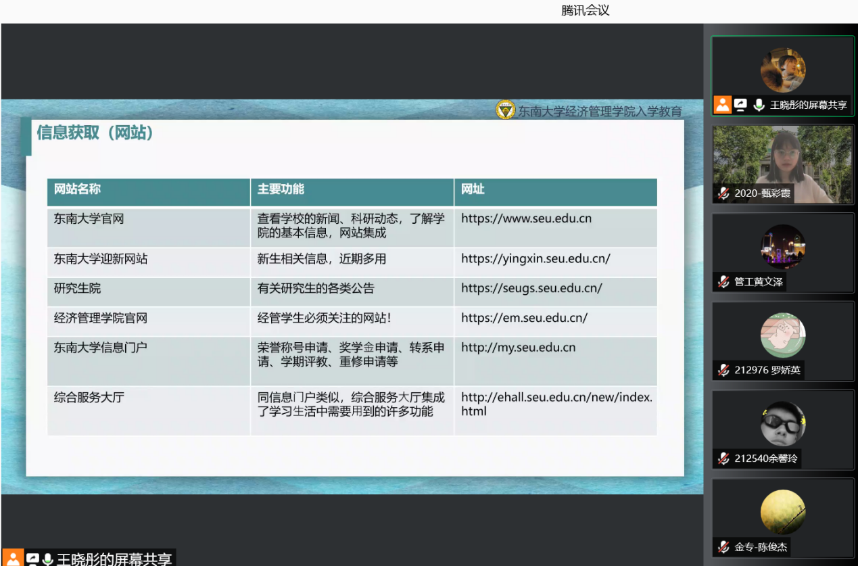Select 管工黄文泽's night skyline avatar

click(783, 247)
